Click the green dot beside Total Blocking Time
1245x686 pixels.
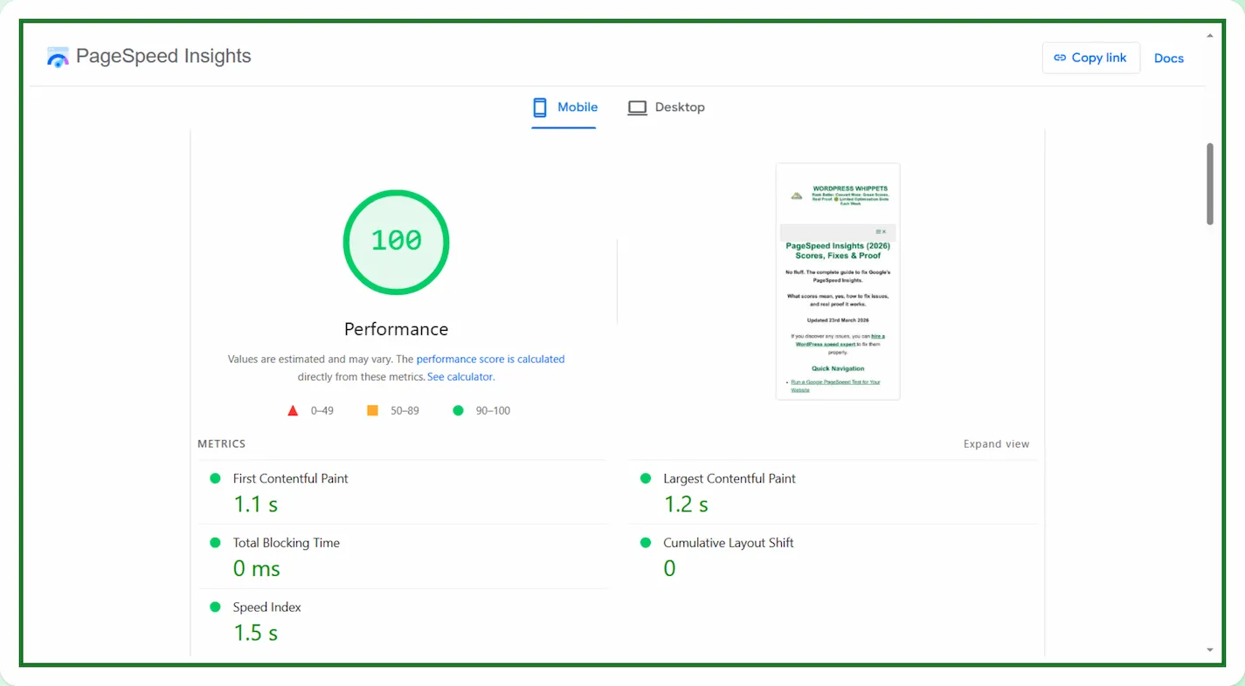pyautogui.click(x=215, y=543)
